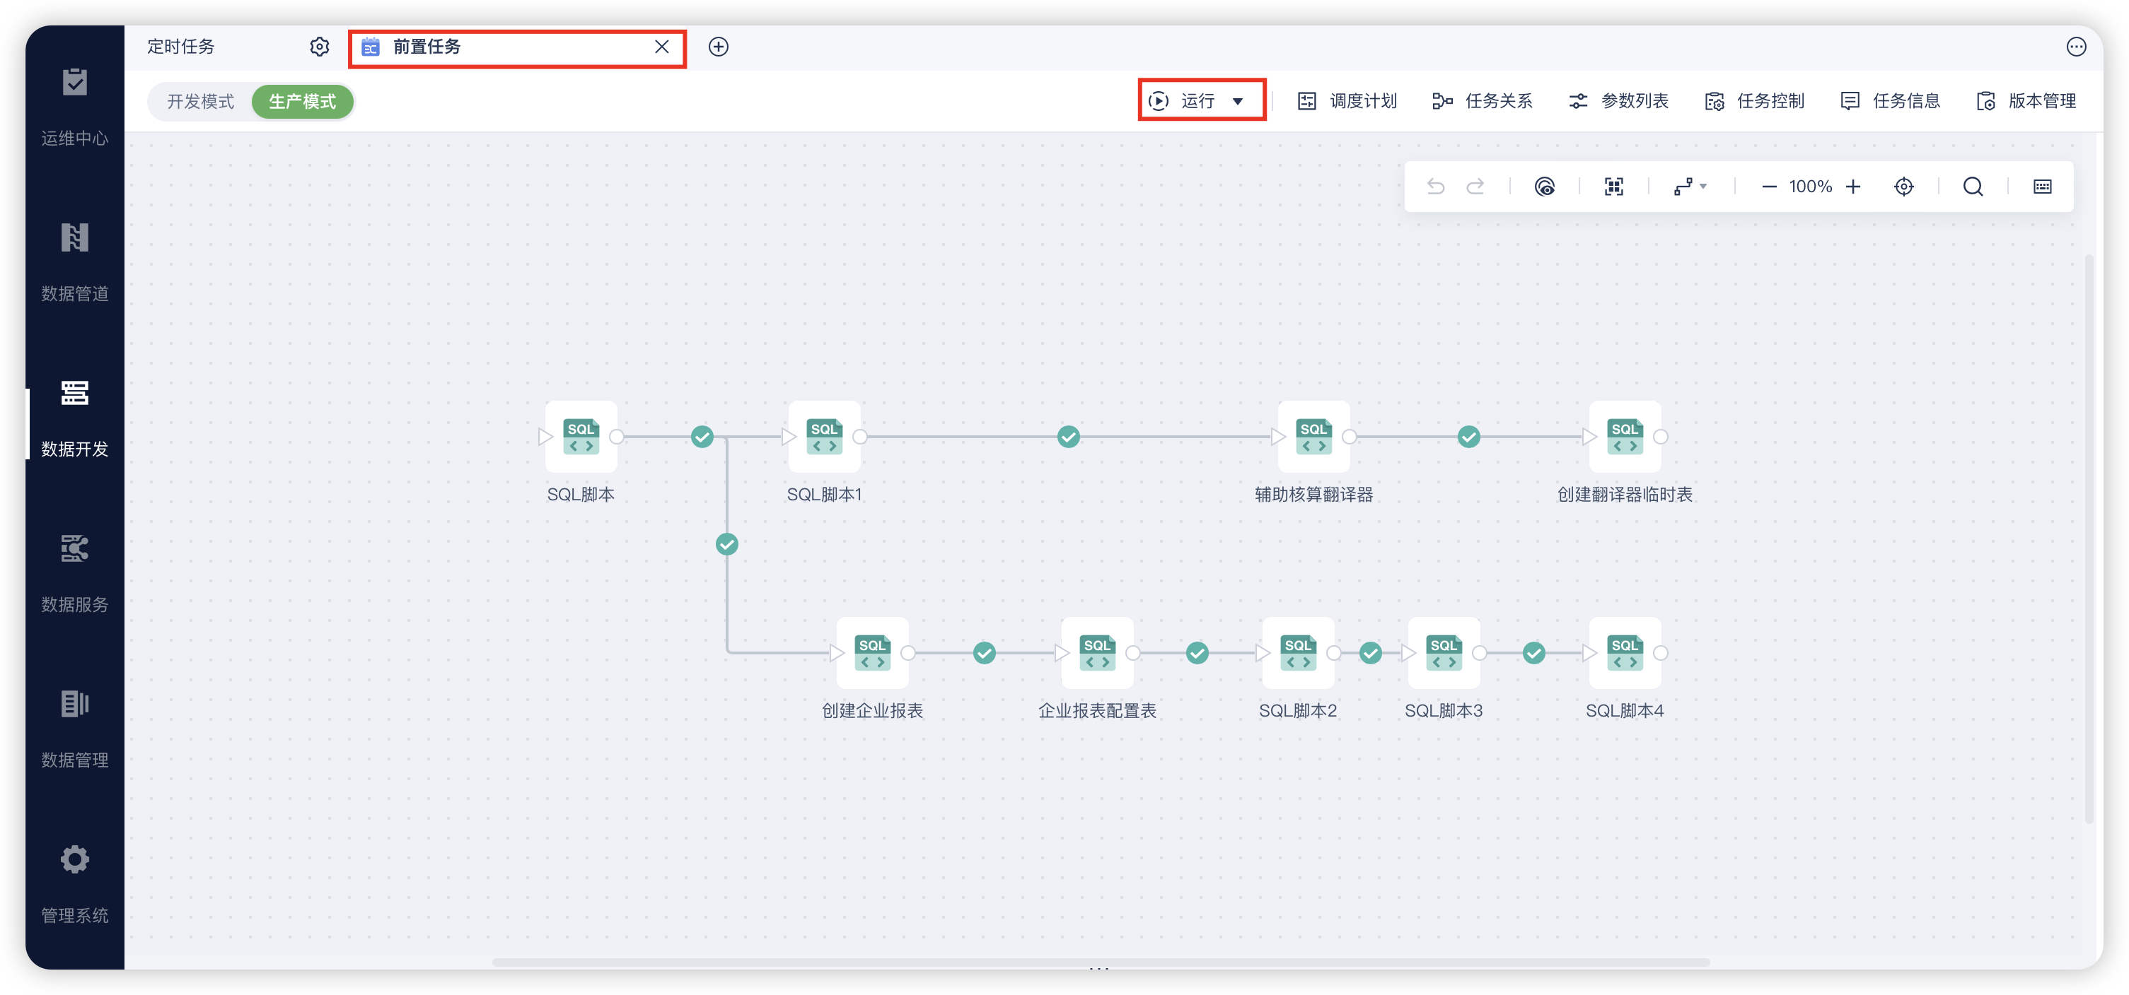This screenshot has height=995, width=2129.
Task: Open the more options ellipsis menu
Action: (x=2075, y=47)
